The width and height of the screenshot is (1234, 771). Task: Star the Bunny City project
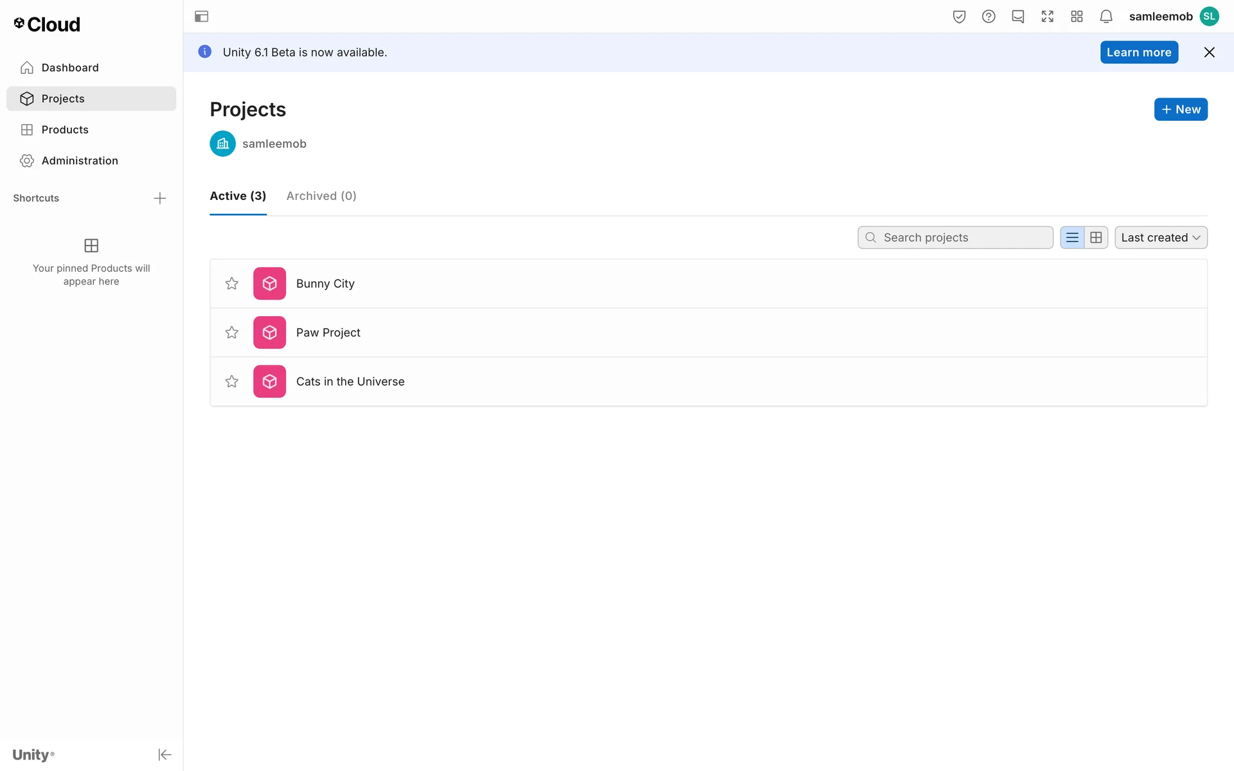click(232, 283)
